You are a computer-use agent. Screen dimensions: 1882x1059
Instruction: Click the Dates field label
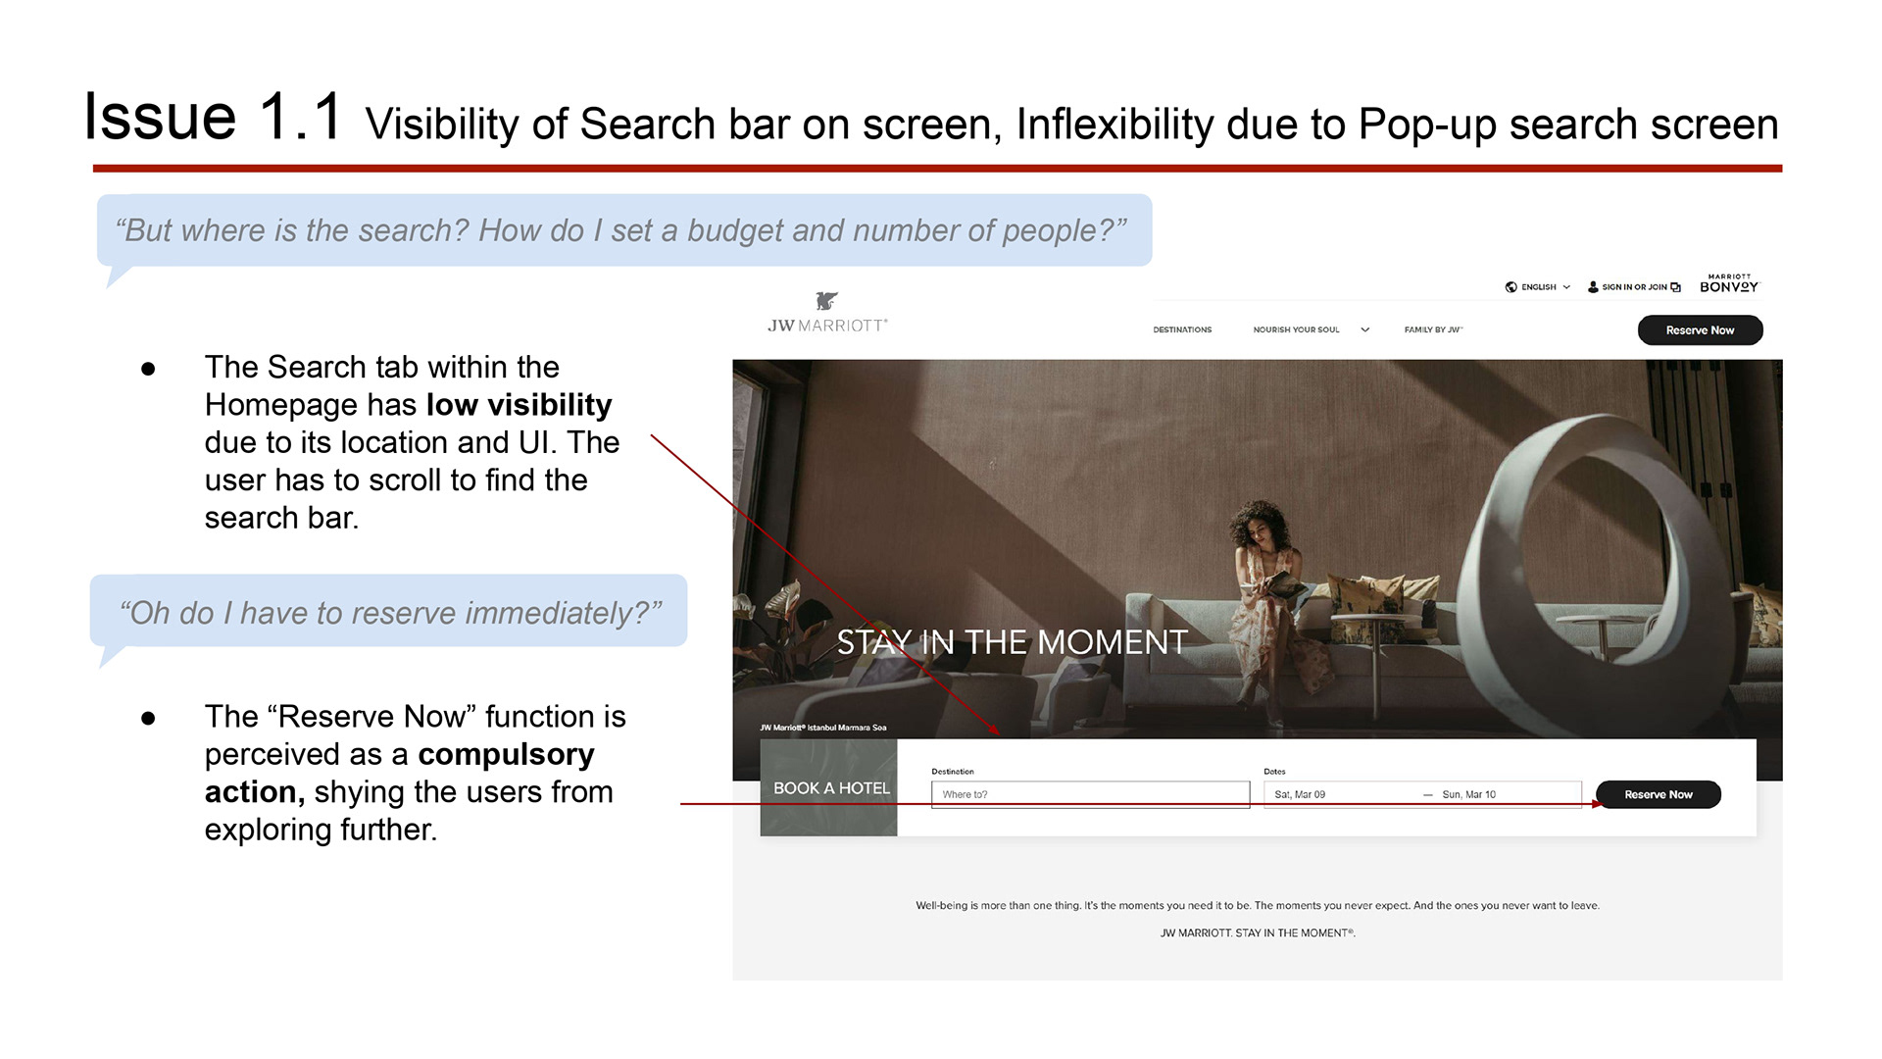click(x=1274, y=772)
